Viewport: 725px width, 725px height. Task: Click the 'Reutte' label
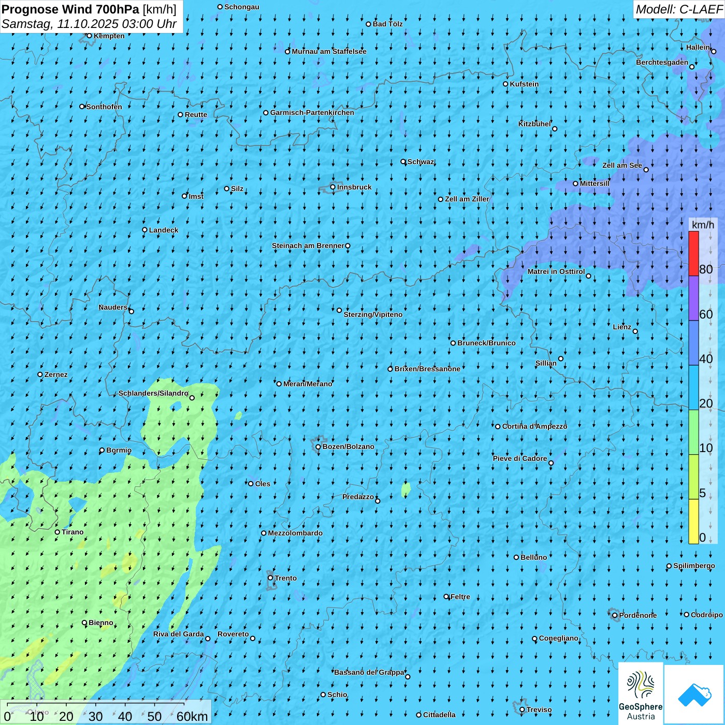(x=196, y=114)
